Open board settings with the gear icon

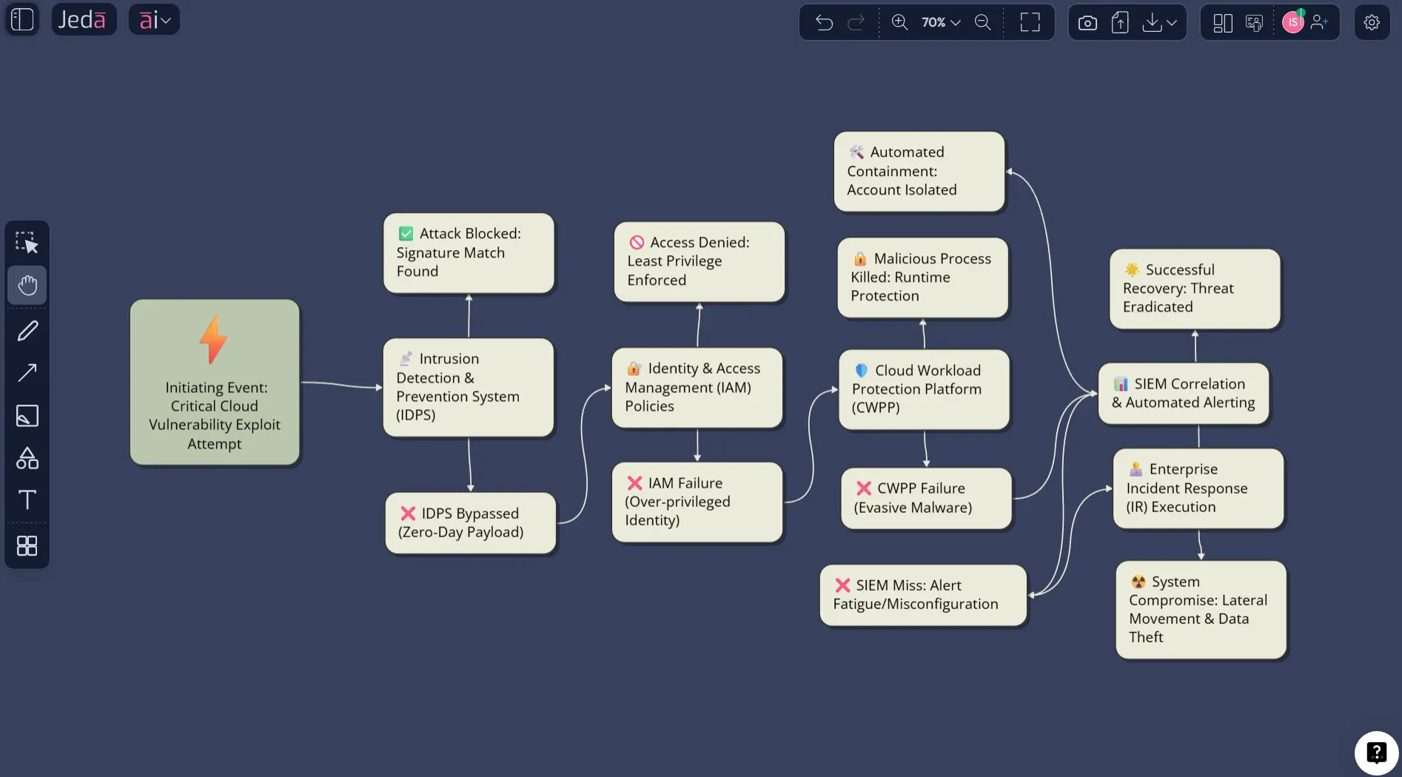click(1372, 22)
